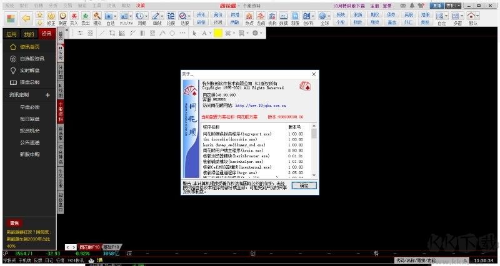Switch to the 应用 sidebar tab
Screen dimensions: 500x266
tap(11, 34)
